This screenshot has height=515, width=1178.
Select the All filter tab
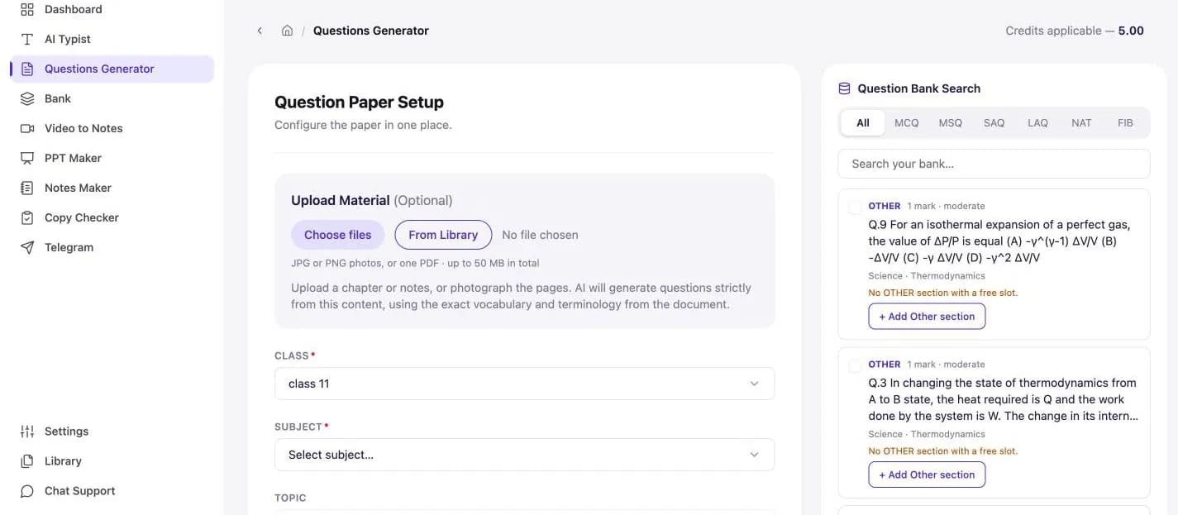[x=863, y=122]
